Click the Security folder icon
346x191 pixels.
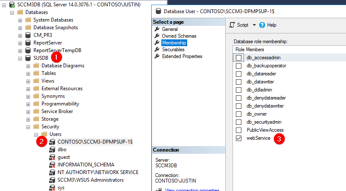pyautogui.click(x=36, y=127)
